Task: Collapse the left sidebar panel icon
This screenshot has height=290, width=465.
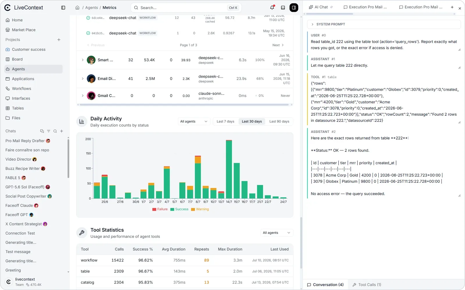Action: pyautogui.click(x=63, y=8)
